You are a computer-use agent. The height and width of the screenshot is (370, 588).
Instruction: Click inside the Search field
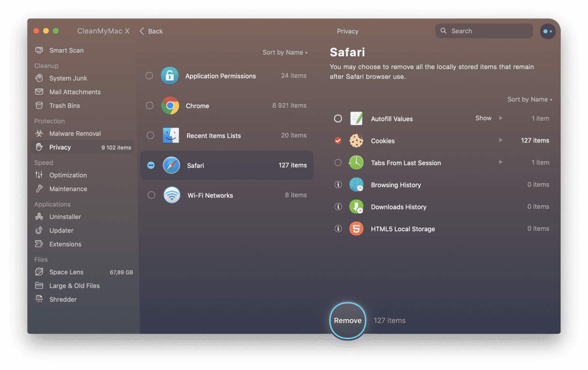[x=484, y=31]
